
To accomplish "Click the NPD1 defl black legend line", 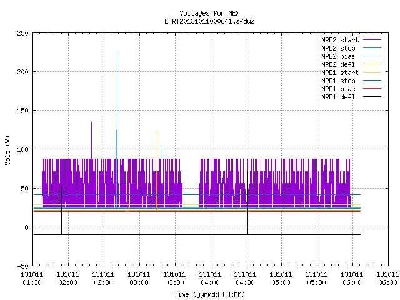I will point(372,97).
